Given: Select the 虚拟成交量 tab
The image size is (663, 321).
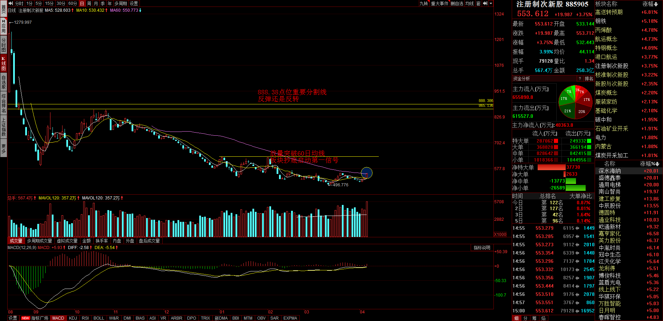Looking at the screenshot, I should pyautogui.click(x=67, y=241).
